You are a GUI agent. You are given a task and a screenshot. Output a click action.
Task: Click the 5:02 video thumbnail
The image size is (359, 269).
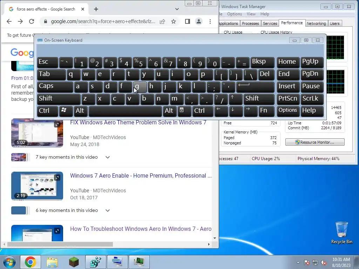(x=37, y=133)
